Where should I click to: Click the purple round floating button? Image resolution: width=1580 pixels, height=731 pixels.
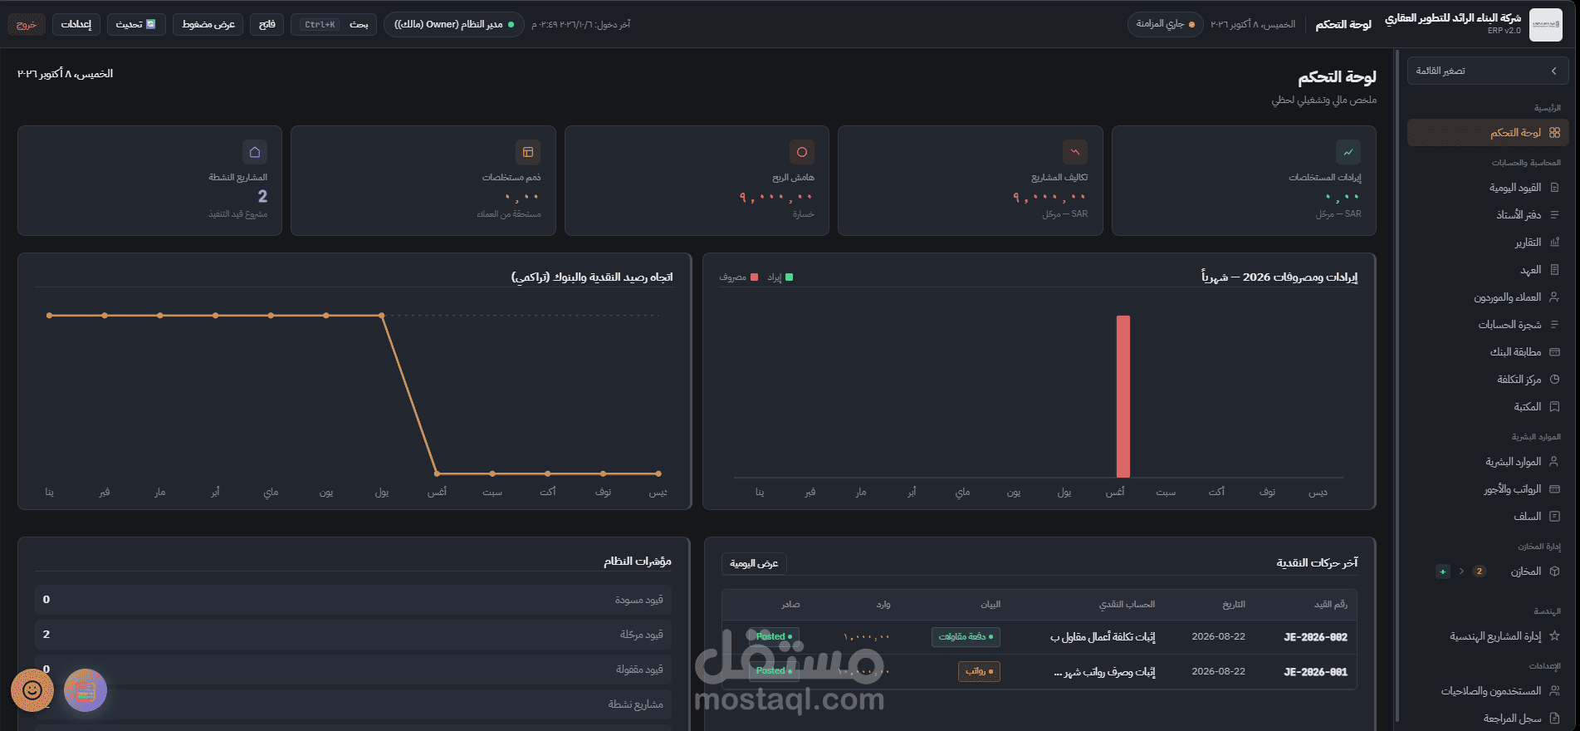[86, 690]
